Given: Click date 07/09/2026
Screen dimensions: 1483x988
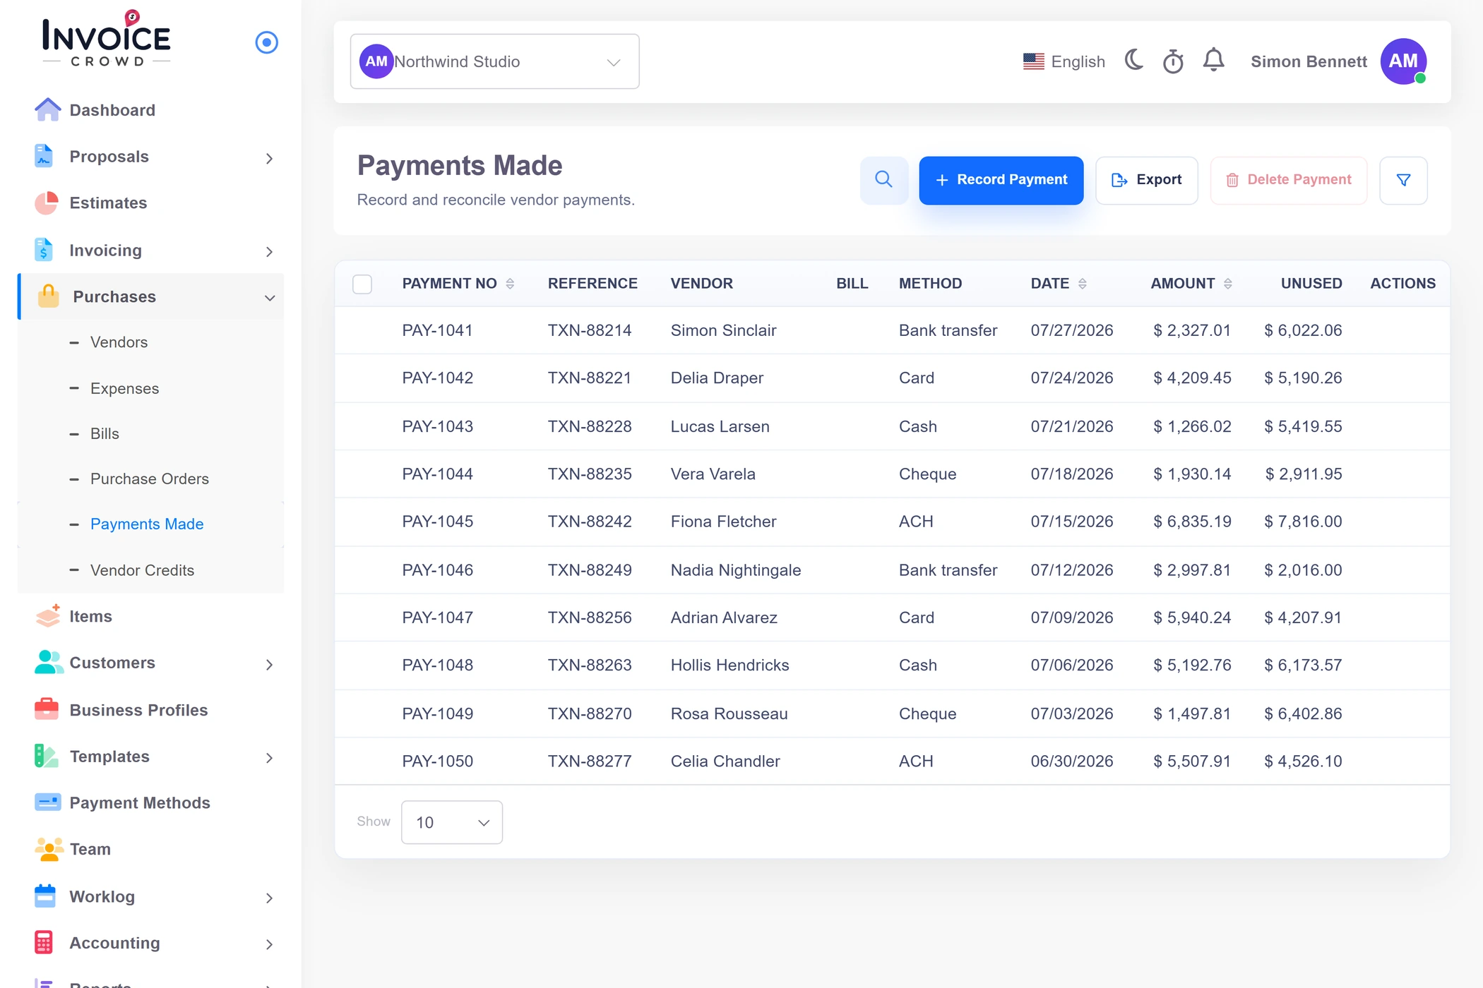Looking at the screenshot, I should 1071,617.
